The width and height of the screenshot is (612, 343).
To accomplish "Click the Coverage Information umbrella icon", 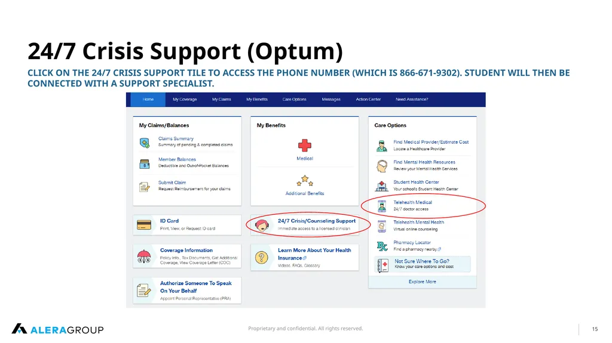I will [144, 257].
